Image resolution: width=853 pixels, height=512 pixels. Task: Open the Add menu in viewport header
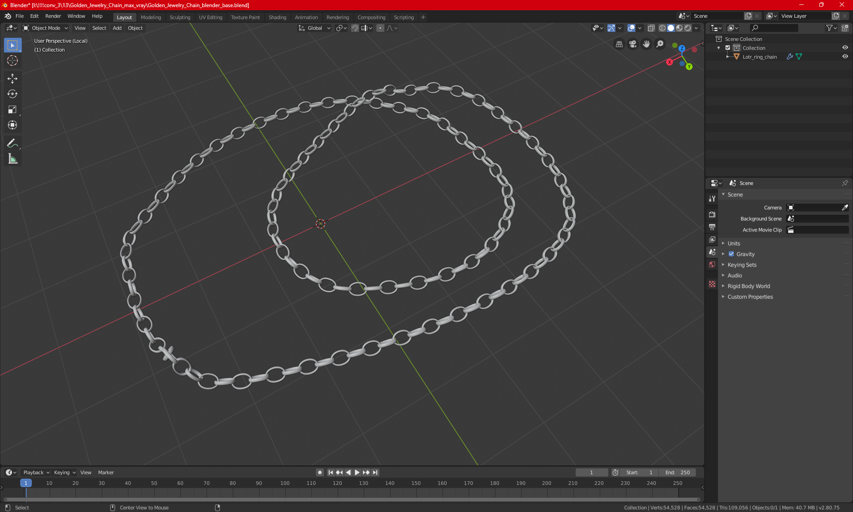(x=117, y=28)
